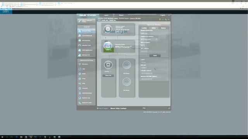Open Wireless advanced settings
The image size is (248, 139).
point(86,64)
